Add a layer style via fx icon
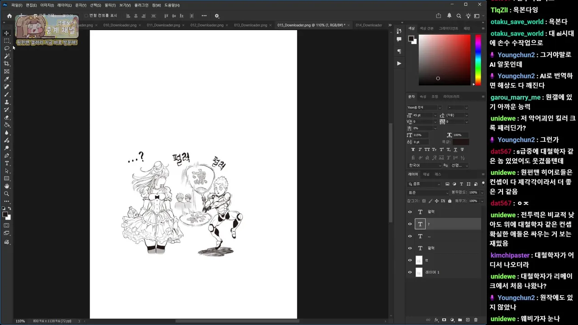 tap(436, 320)
